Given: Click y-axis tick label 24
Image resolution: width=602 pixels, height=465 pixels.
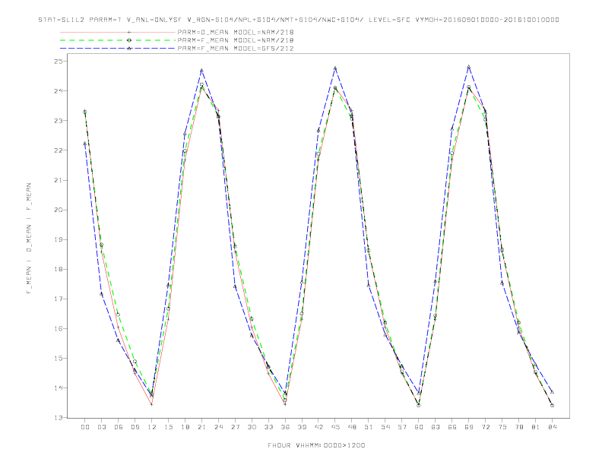Looking at the screenshot, I should [x=59, y=91].
